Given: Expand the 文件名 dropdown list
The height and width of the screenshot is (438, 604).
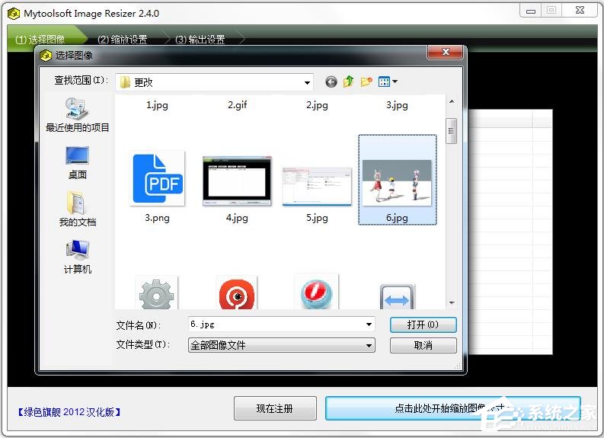Looking at the screenshot, I should point(369,325).
